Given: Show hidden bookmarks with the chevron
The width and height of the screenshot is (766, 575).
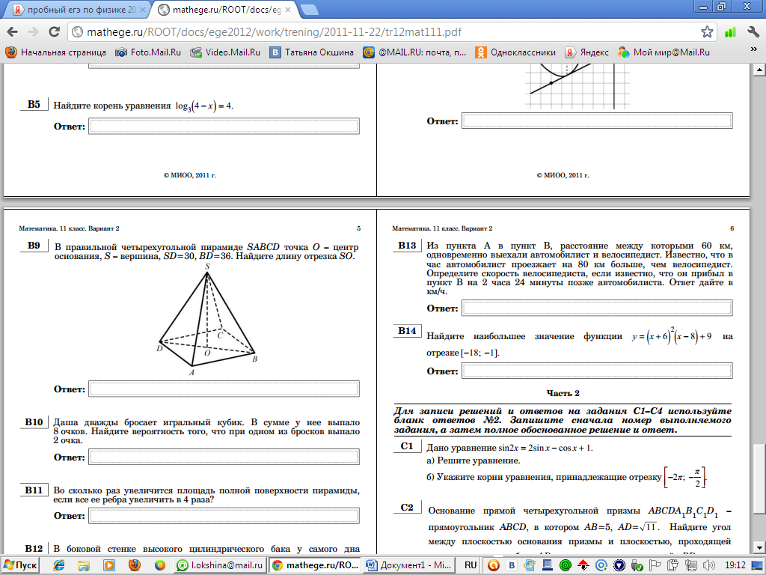Looking at the screenshot, I should (753, 50).
